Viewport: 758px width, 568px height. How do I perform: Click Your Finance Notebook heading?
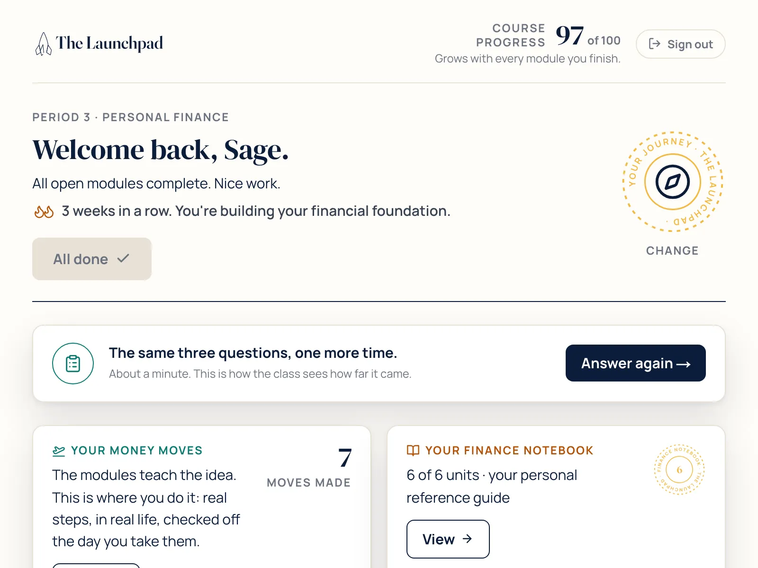click(x=509, y=451)
